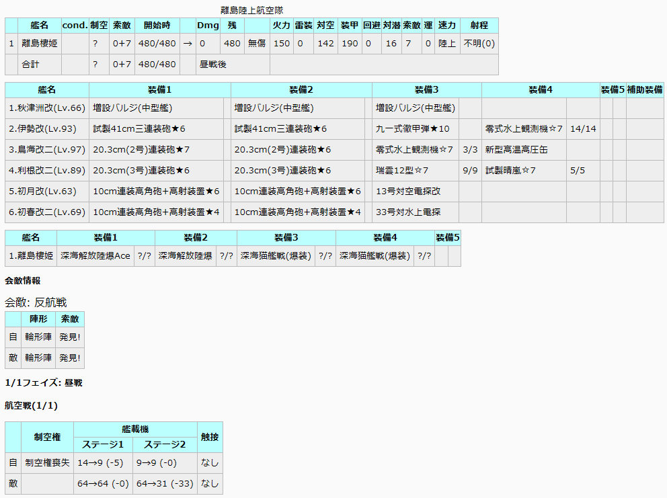Select ship entry 6.初春改二(Lv.69)
Viewport: 667px width, 498px height.
tap(47, 212)
